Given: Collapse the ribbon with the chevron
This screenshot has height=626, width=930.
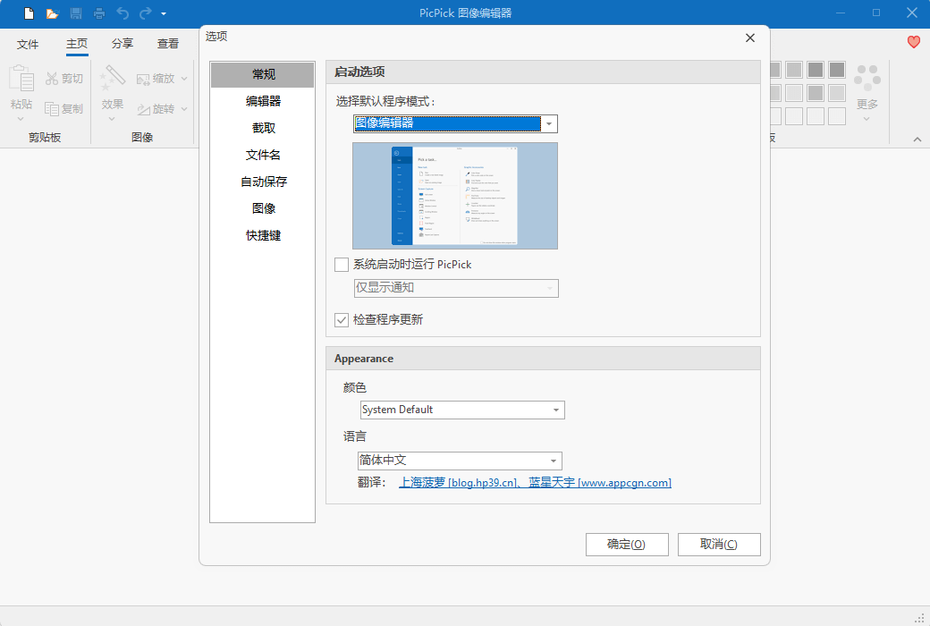Looking at the screenshot, I should coord(917,140).
